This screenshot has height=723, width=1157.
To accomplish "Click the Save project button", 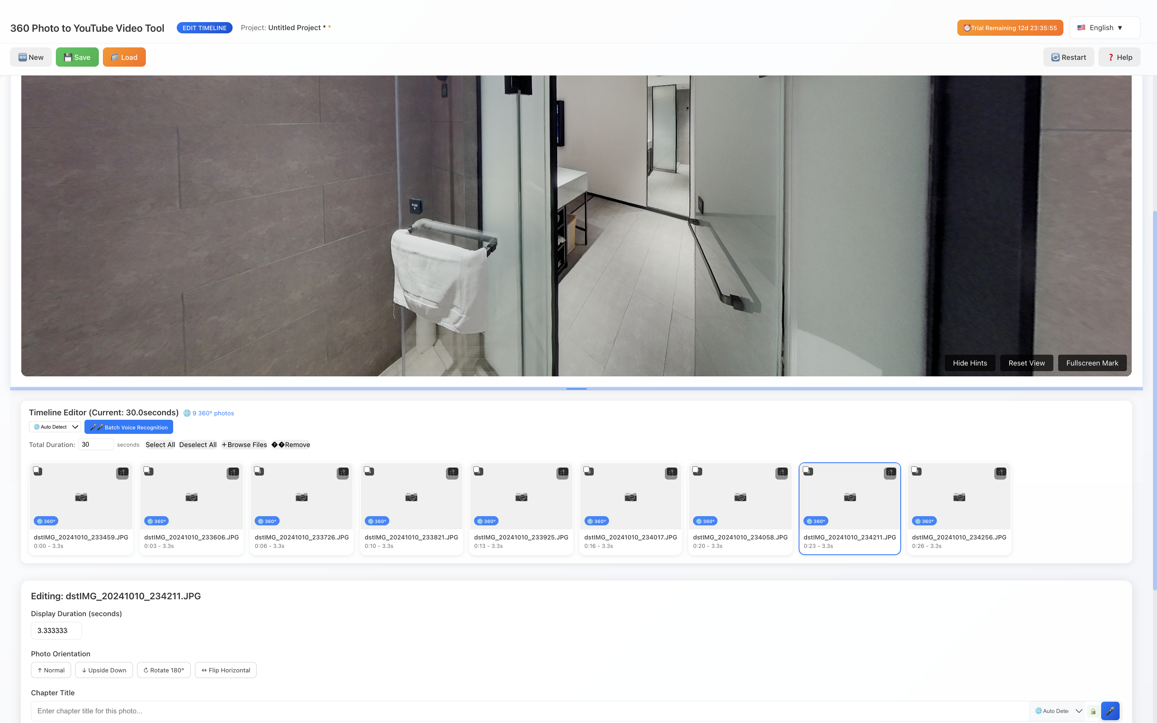I will pos(77,57).
